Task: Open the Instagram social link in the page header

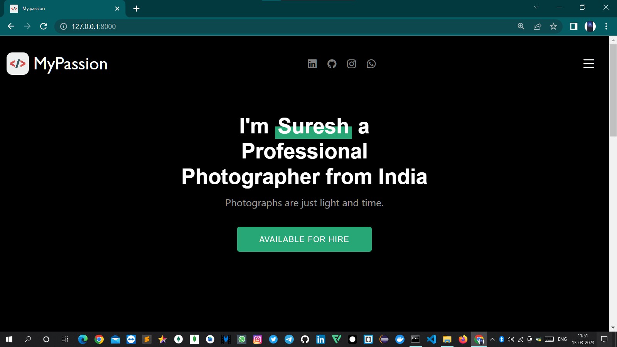Action: coord(351,64)
